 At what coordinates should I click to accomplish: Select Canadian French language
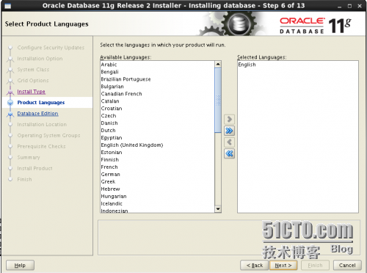(x=157, y=94)
